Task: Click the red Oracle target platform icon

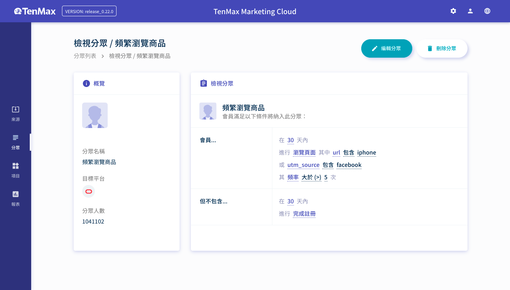Action: click(x=89, y=191)
